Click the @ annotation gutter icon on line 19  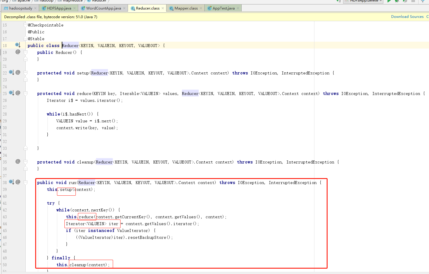coord(18,52)
